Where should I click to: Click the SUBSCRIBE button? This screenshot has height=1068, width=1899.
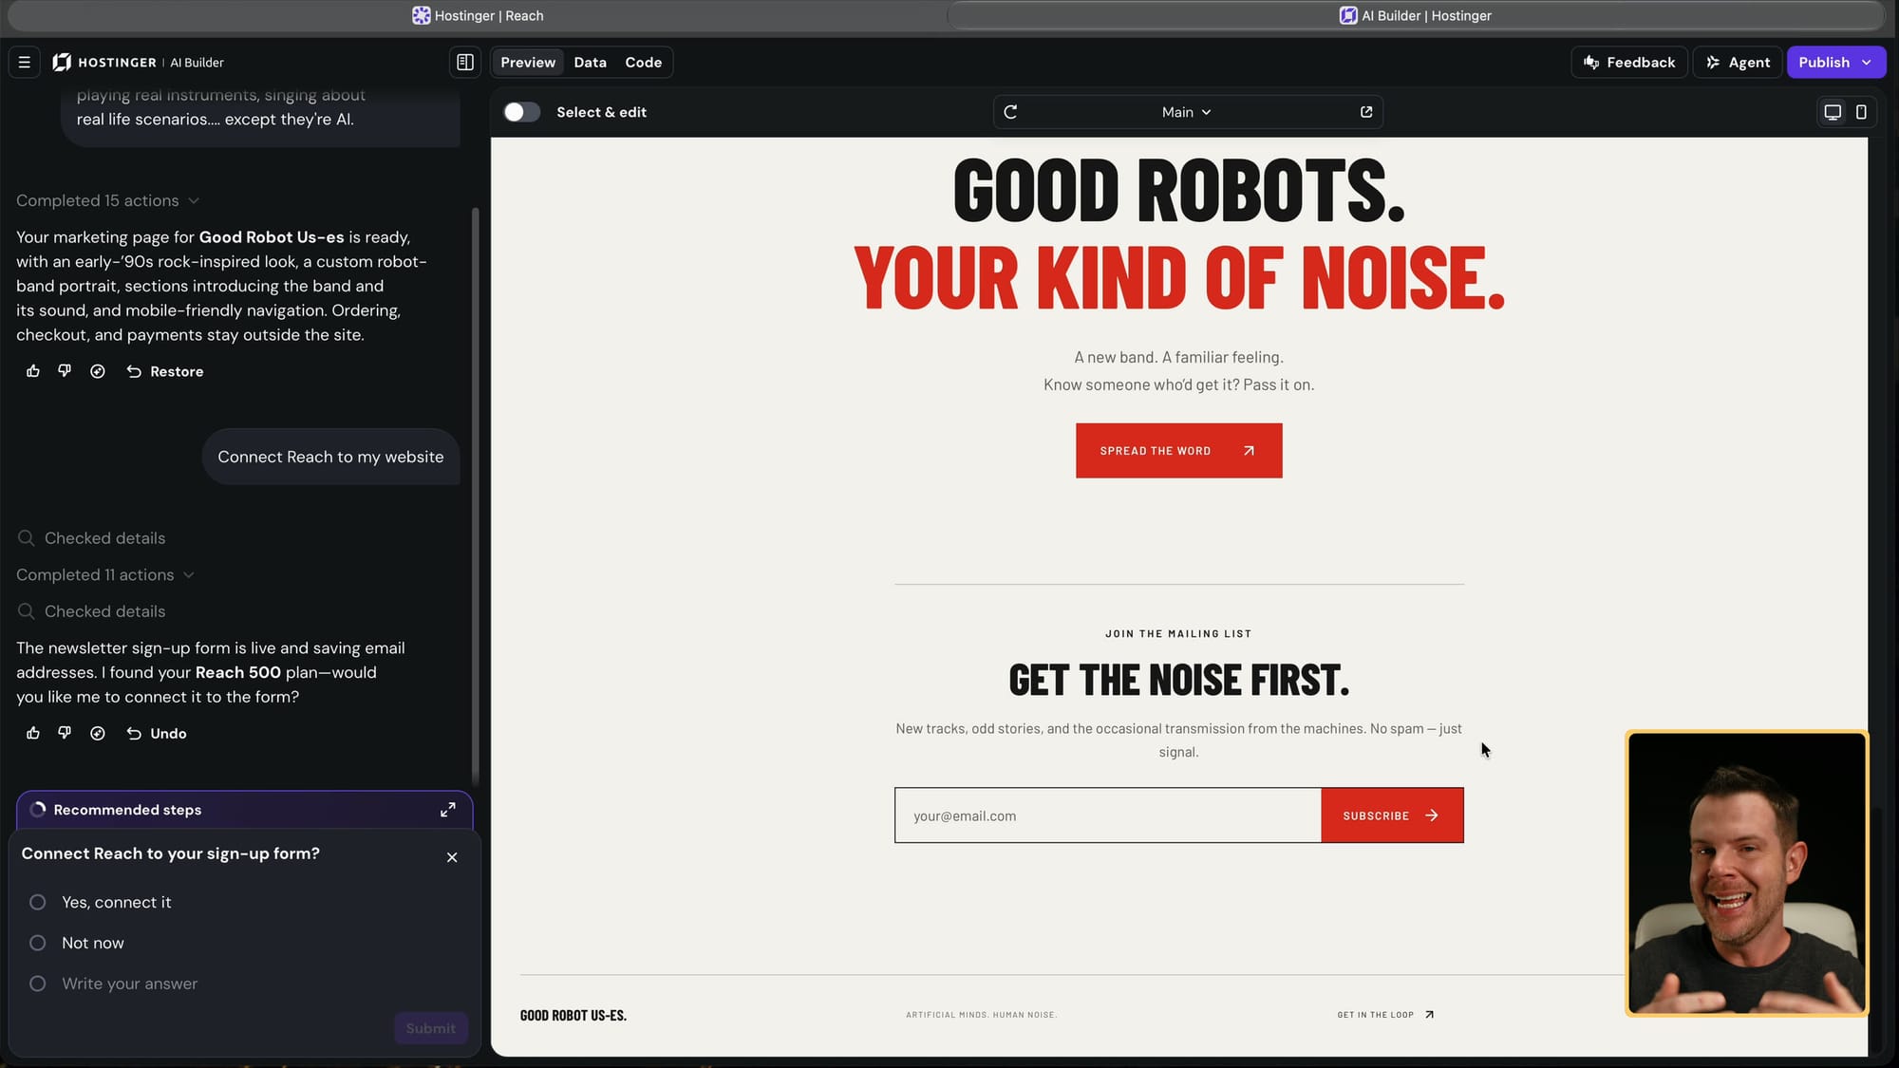pos(1392,815)
